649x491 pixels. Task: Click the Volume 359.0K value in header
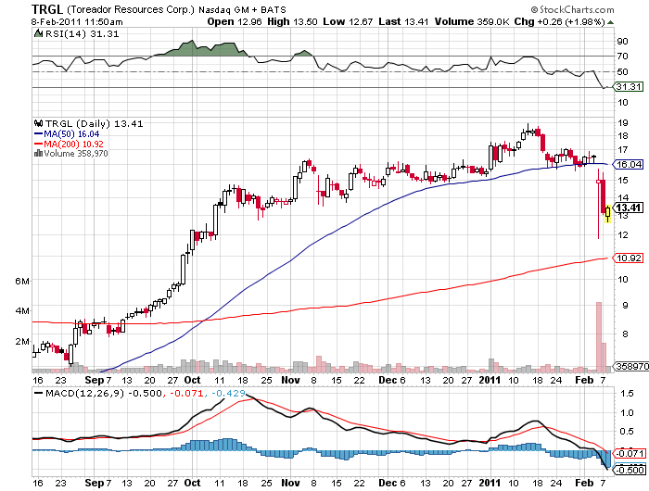coord(472,21)
